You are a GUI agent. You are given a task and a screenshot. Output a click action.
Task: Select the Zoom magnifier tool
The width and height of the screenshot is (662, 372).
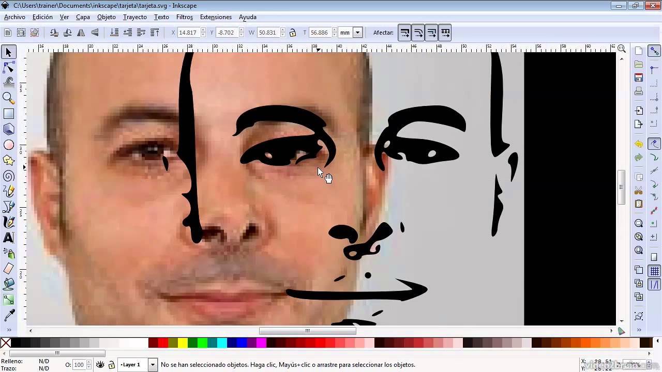coord(8,98)
